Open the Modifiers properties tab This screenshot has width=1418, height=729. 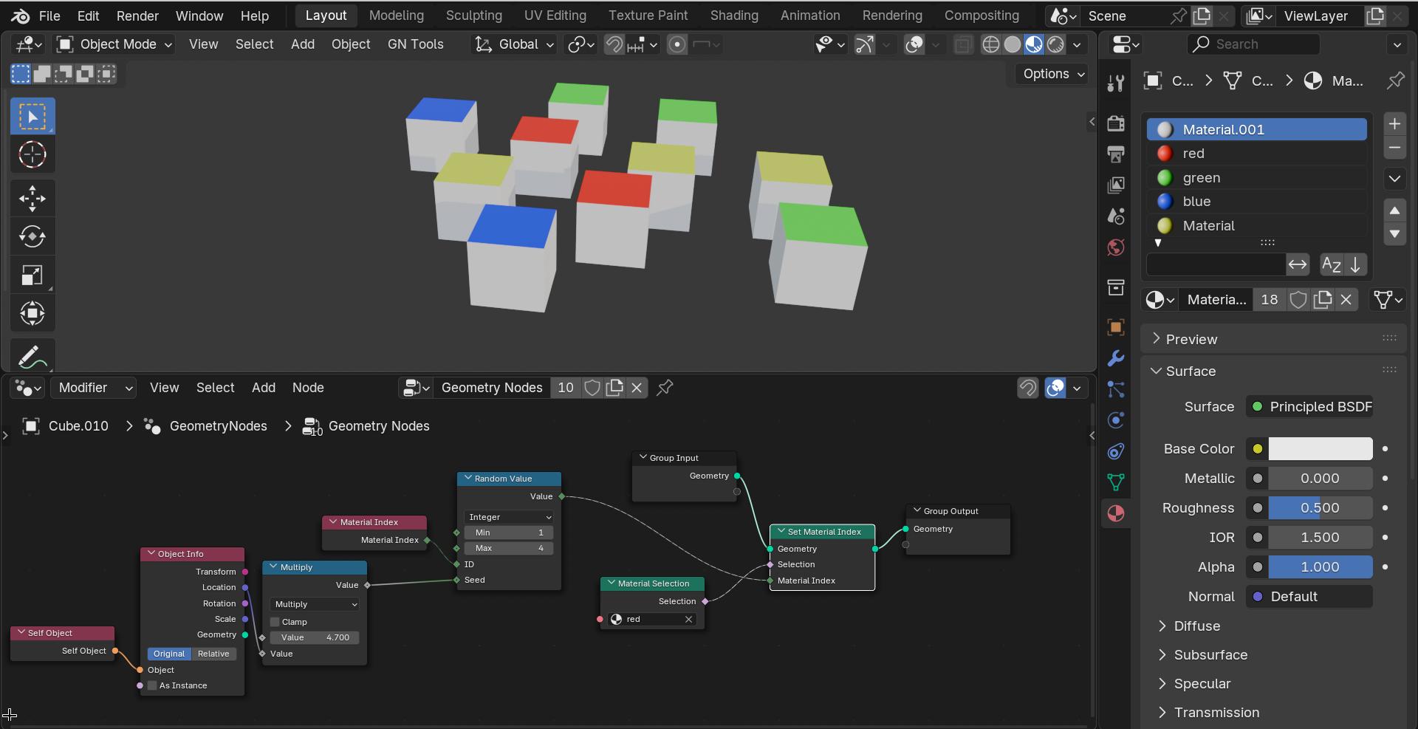pyautogui.click(x=1116, y=358)
